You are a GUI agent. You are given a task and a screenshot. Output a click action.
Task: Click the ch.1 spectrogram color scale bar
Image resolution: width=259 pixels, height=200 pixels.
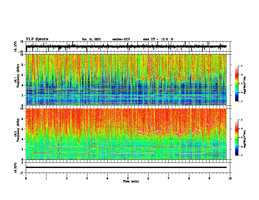[x=237, y=84]
